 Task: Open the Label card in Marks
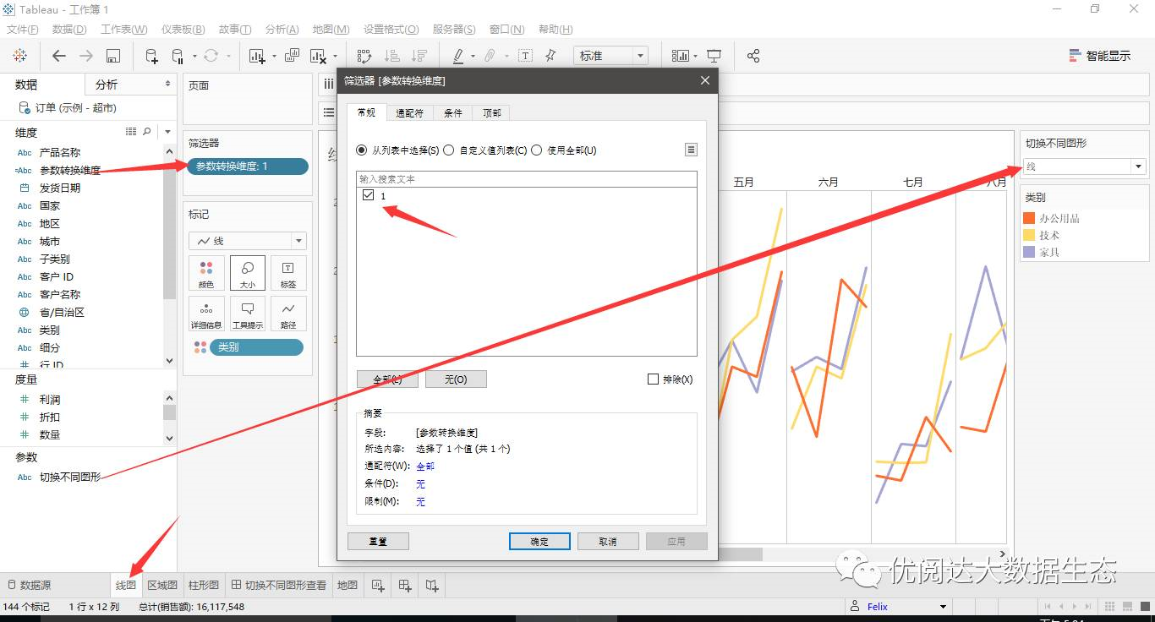pyautogui.click(x=288, y=274)
